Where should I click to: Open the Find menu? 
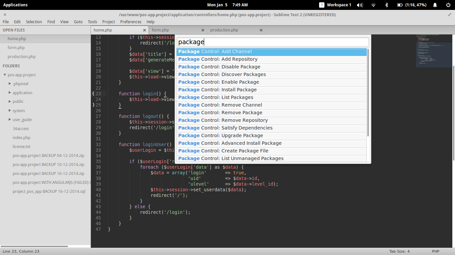(x=51, y=22)
